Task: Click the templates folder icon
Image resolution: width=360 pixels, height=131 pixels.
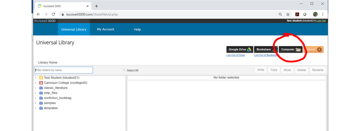Action: click(x=41, y=108)
